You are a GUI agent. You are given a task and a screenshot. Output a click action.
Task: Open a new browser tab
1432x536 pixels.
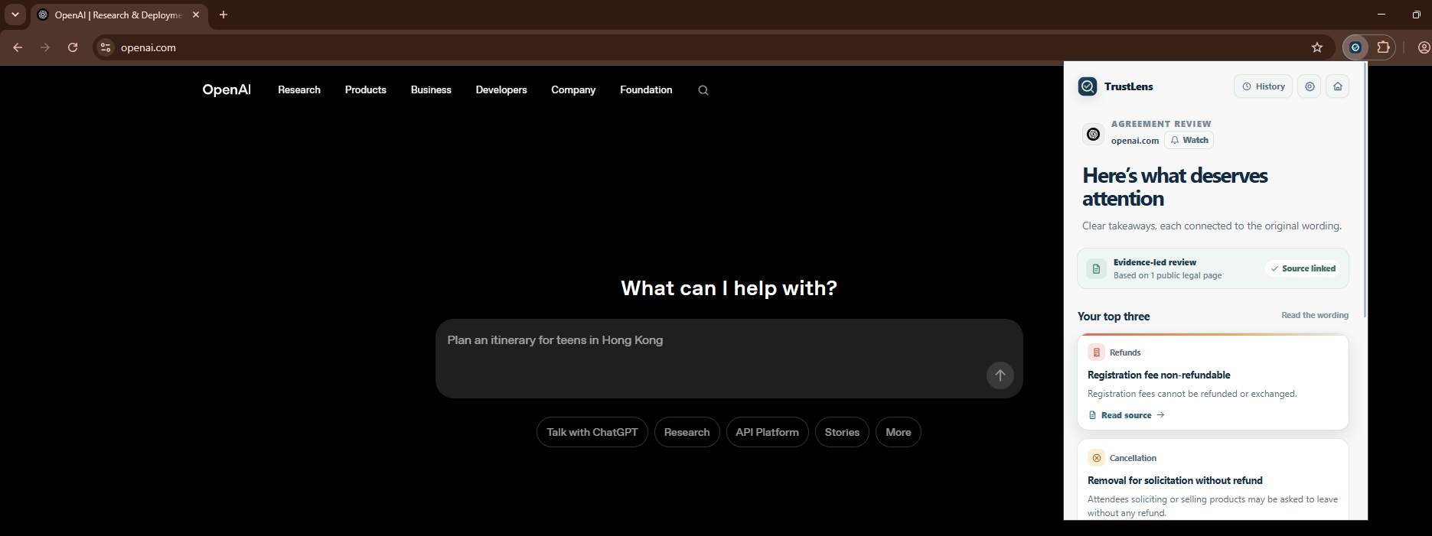pyautogui.click(x=223, y=15)
